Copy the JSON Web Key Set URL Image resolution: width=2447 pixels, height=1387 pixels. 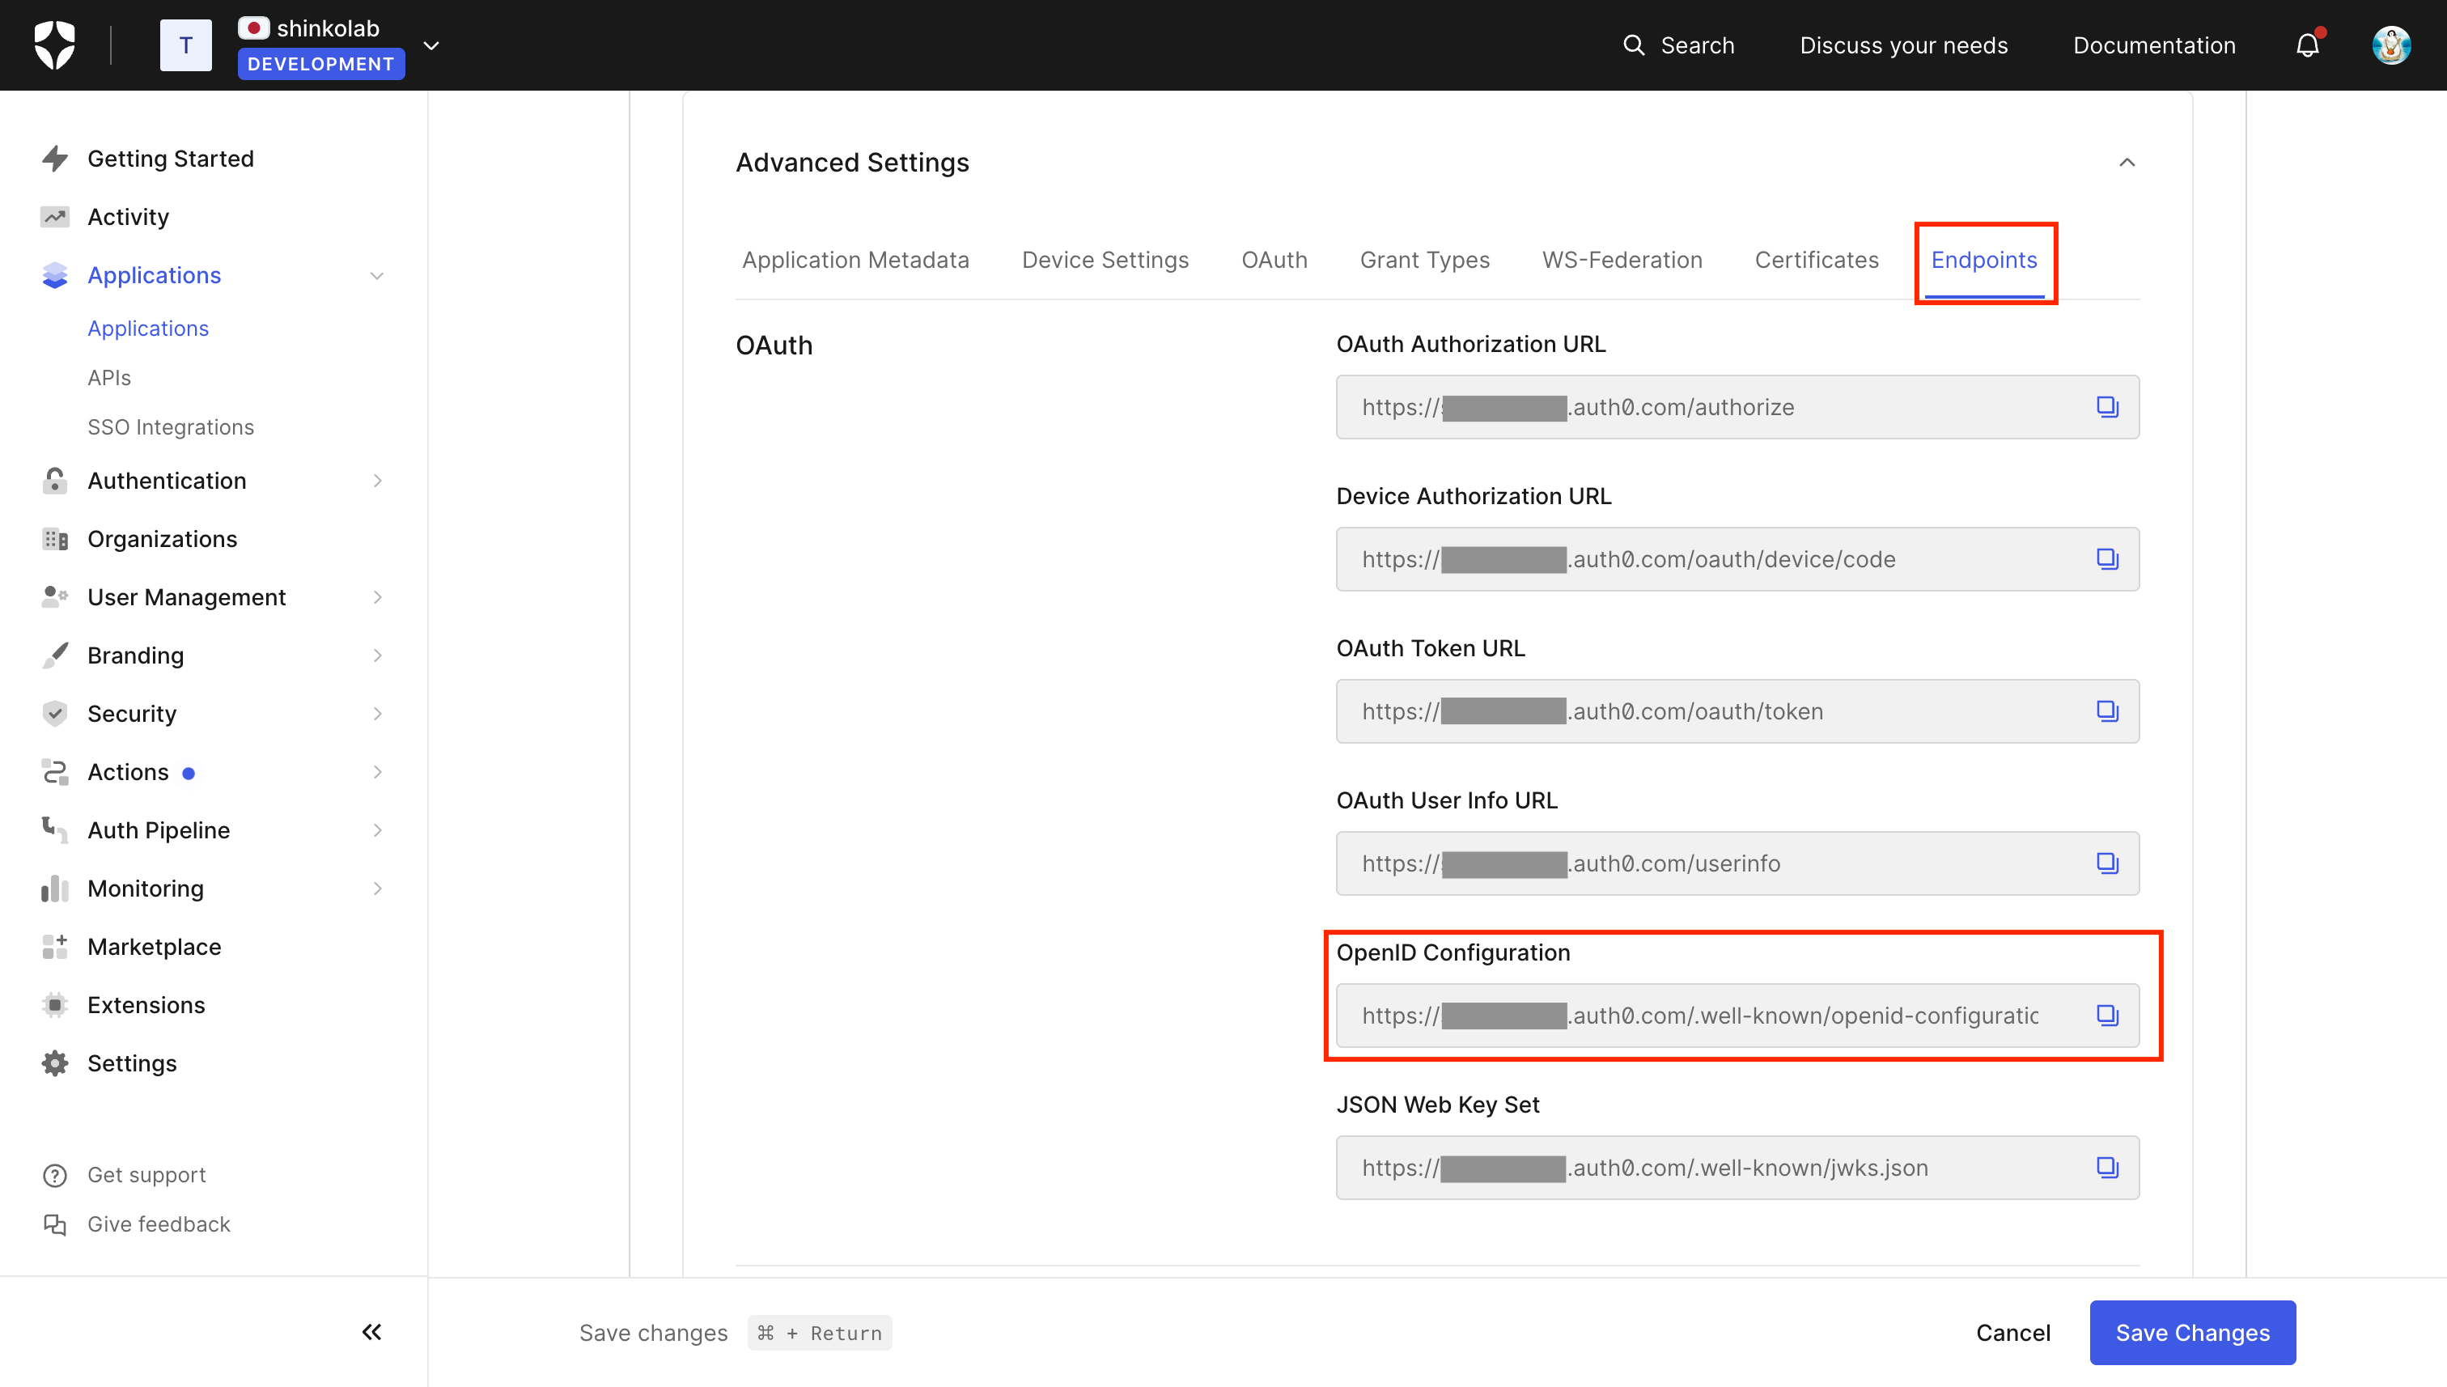[x=2108, y=1167]
